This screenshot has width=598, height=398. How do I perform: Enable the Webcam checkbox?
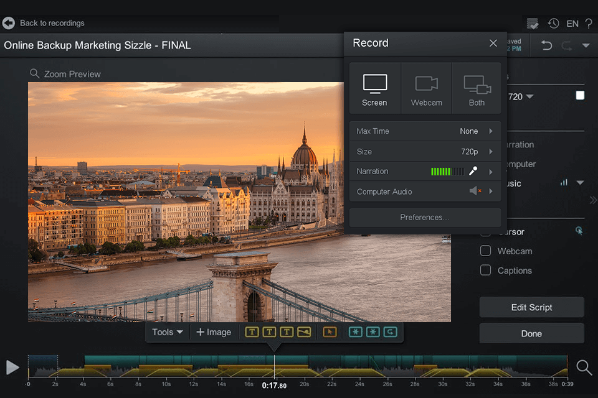[x=485, y=251]
